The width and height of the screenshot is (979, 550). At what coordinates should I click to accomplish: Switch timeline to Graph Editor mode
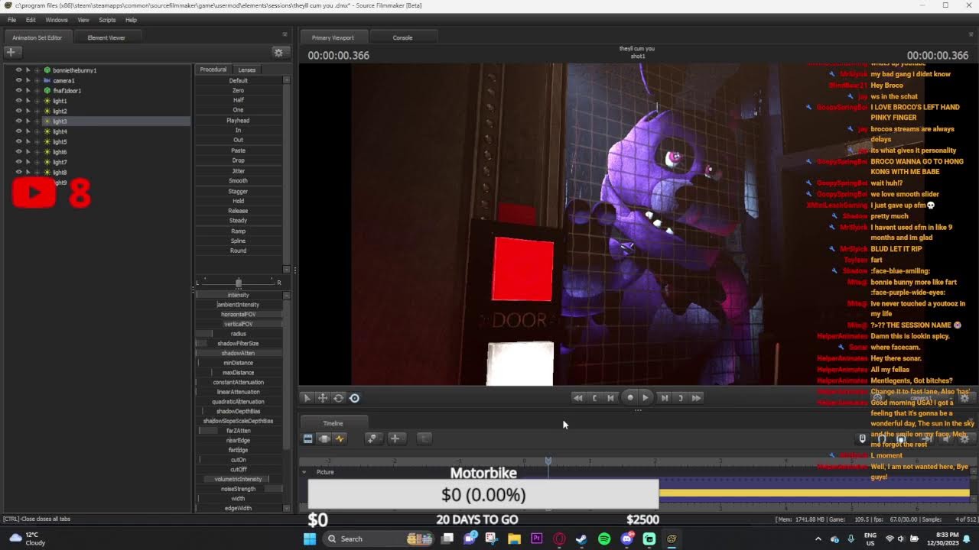(x=340, y=438)
